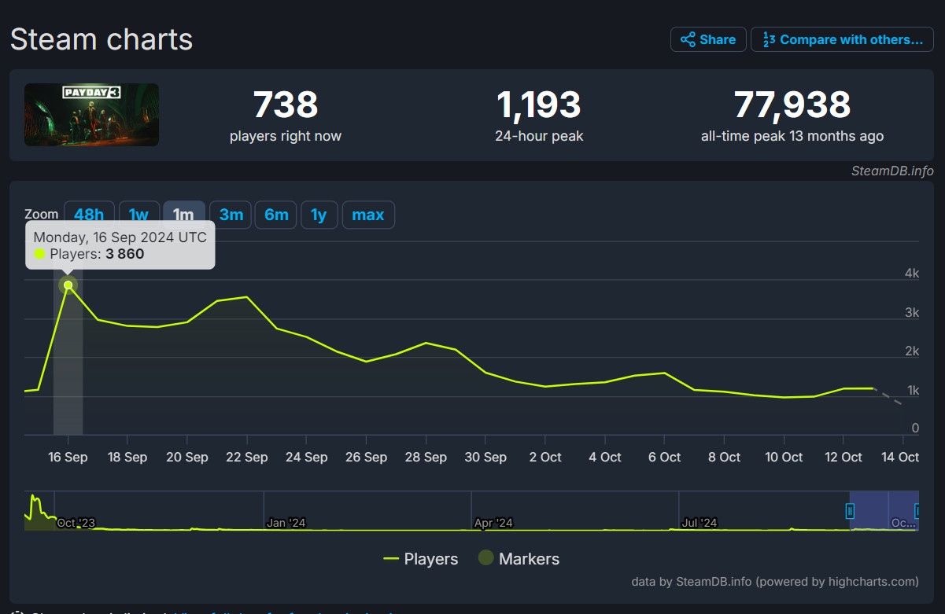Click the SteamDB.info credit link
945x614 pixels.
click(x=892, y=171)
